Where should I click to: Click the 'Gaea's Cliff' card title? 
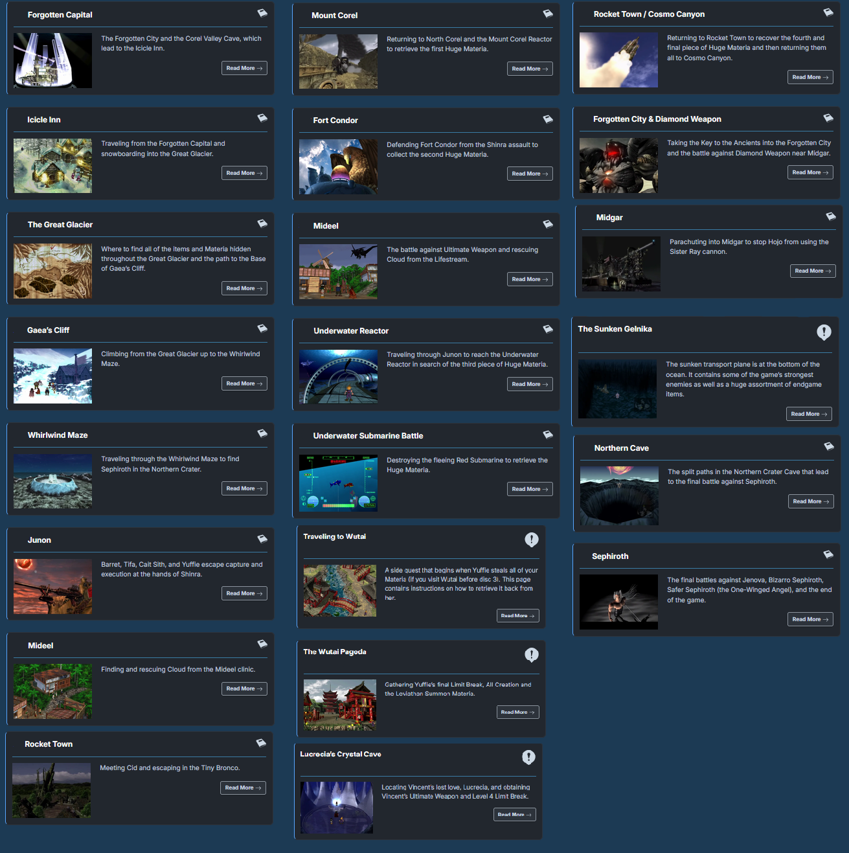click(48, 330)
